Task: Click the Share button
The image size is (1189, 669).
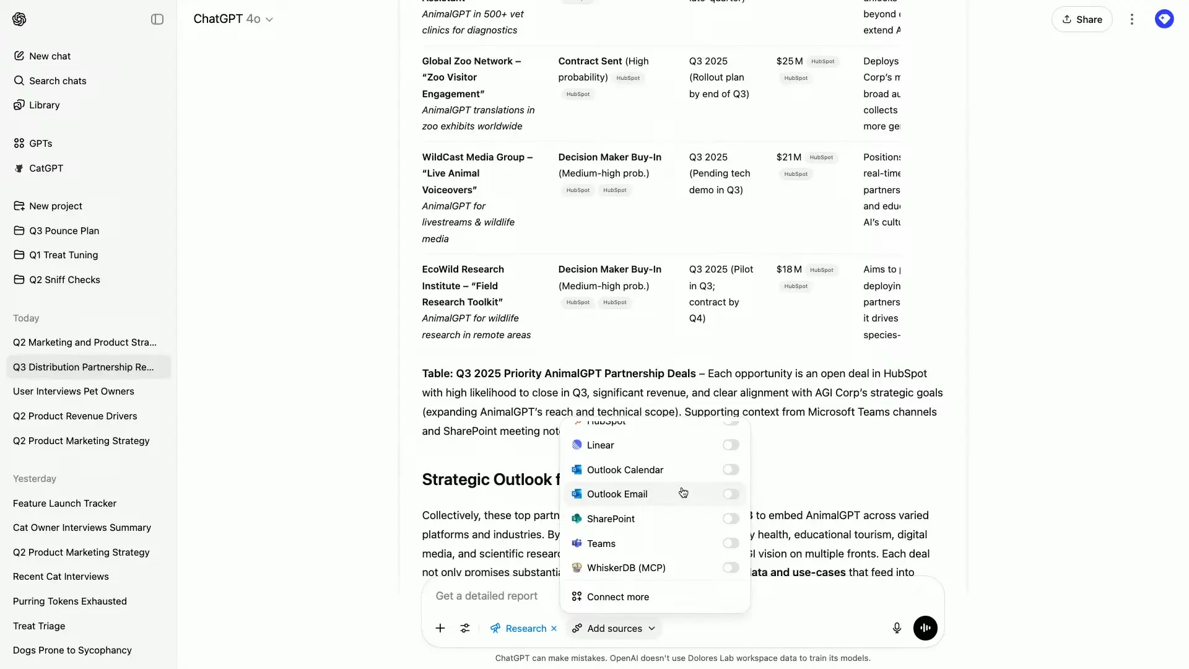Action: tap(1082, 19)
